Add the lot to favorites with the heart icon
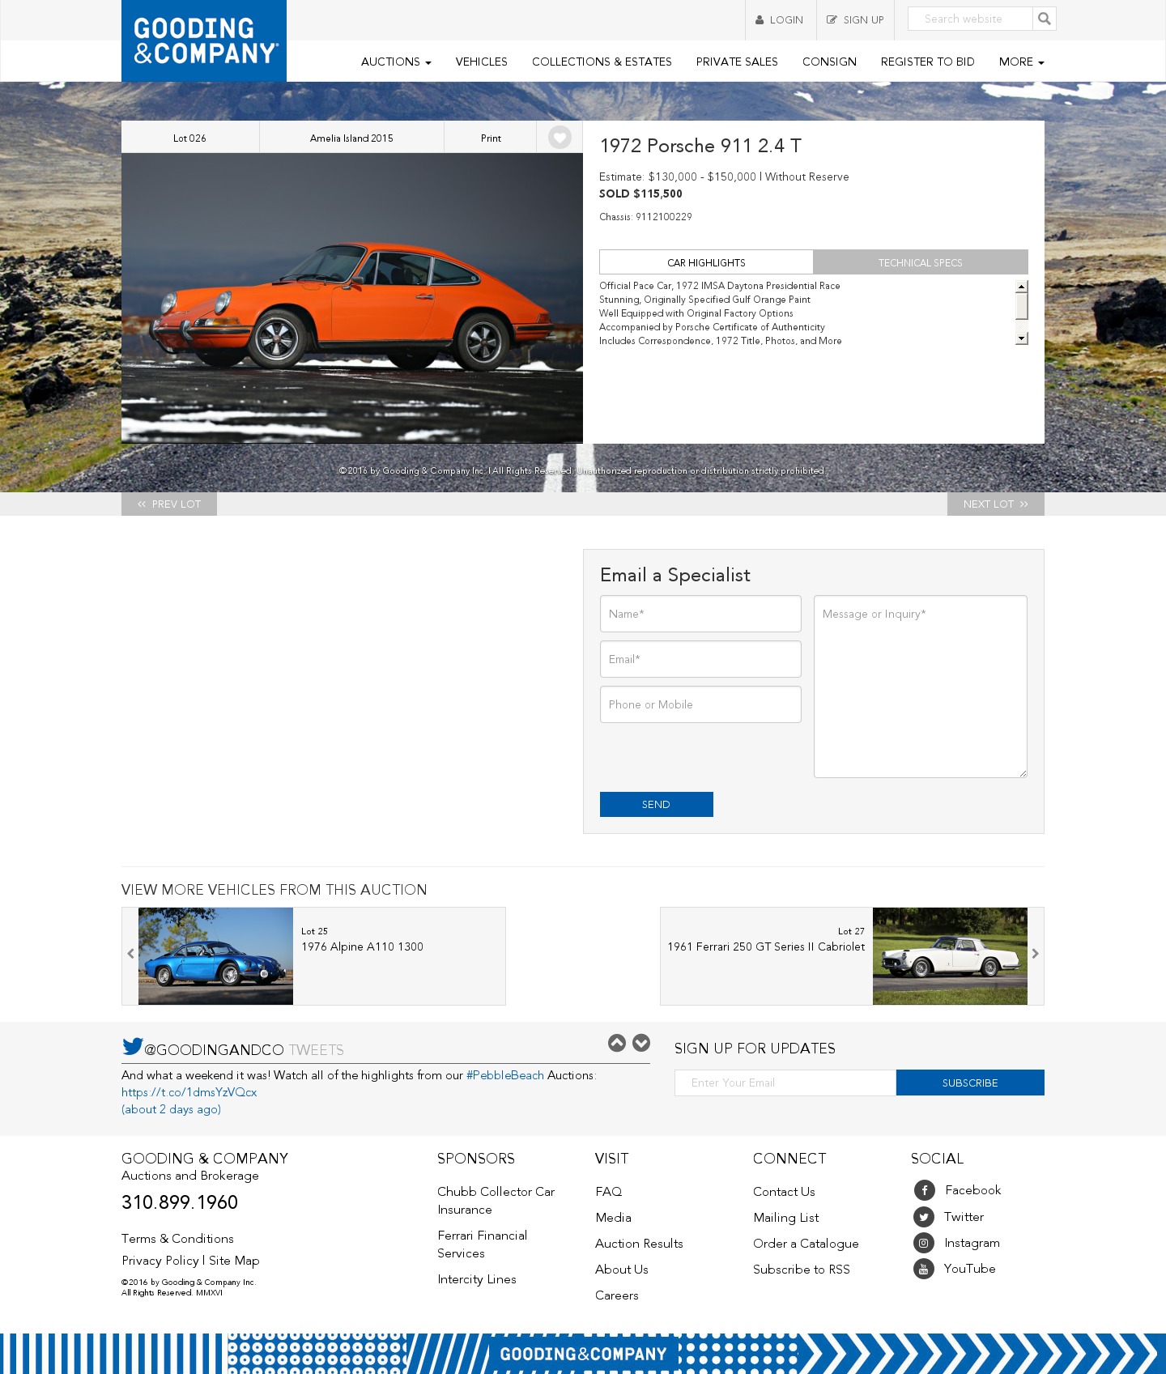Viewport: 1166px width, 1374px height. pyautogui.click(x=560, y=138)
